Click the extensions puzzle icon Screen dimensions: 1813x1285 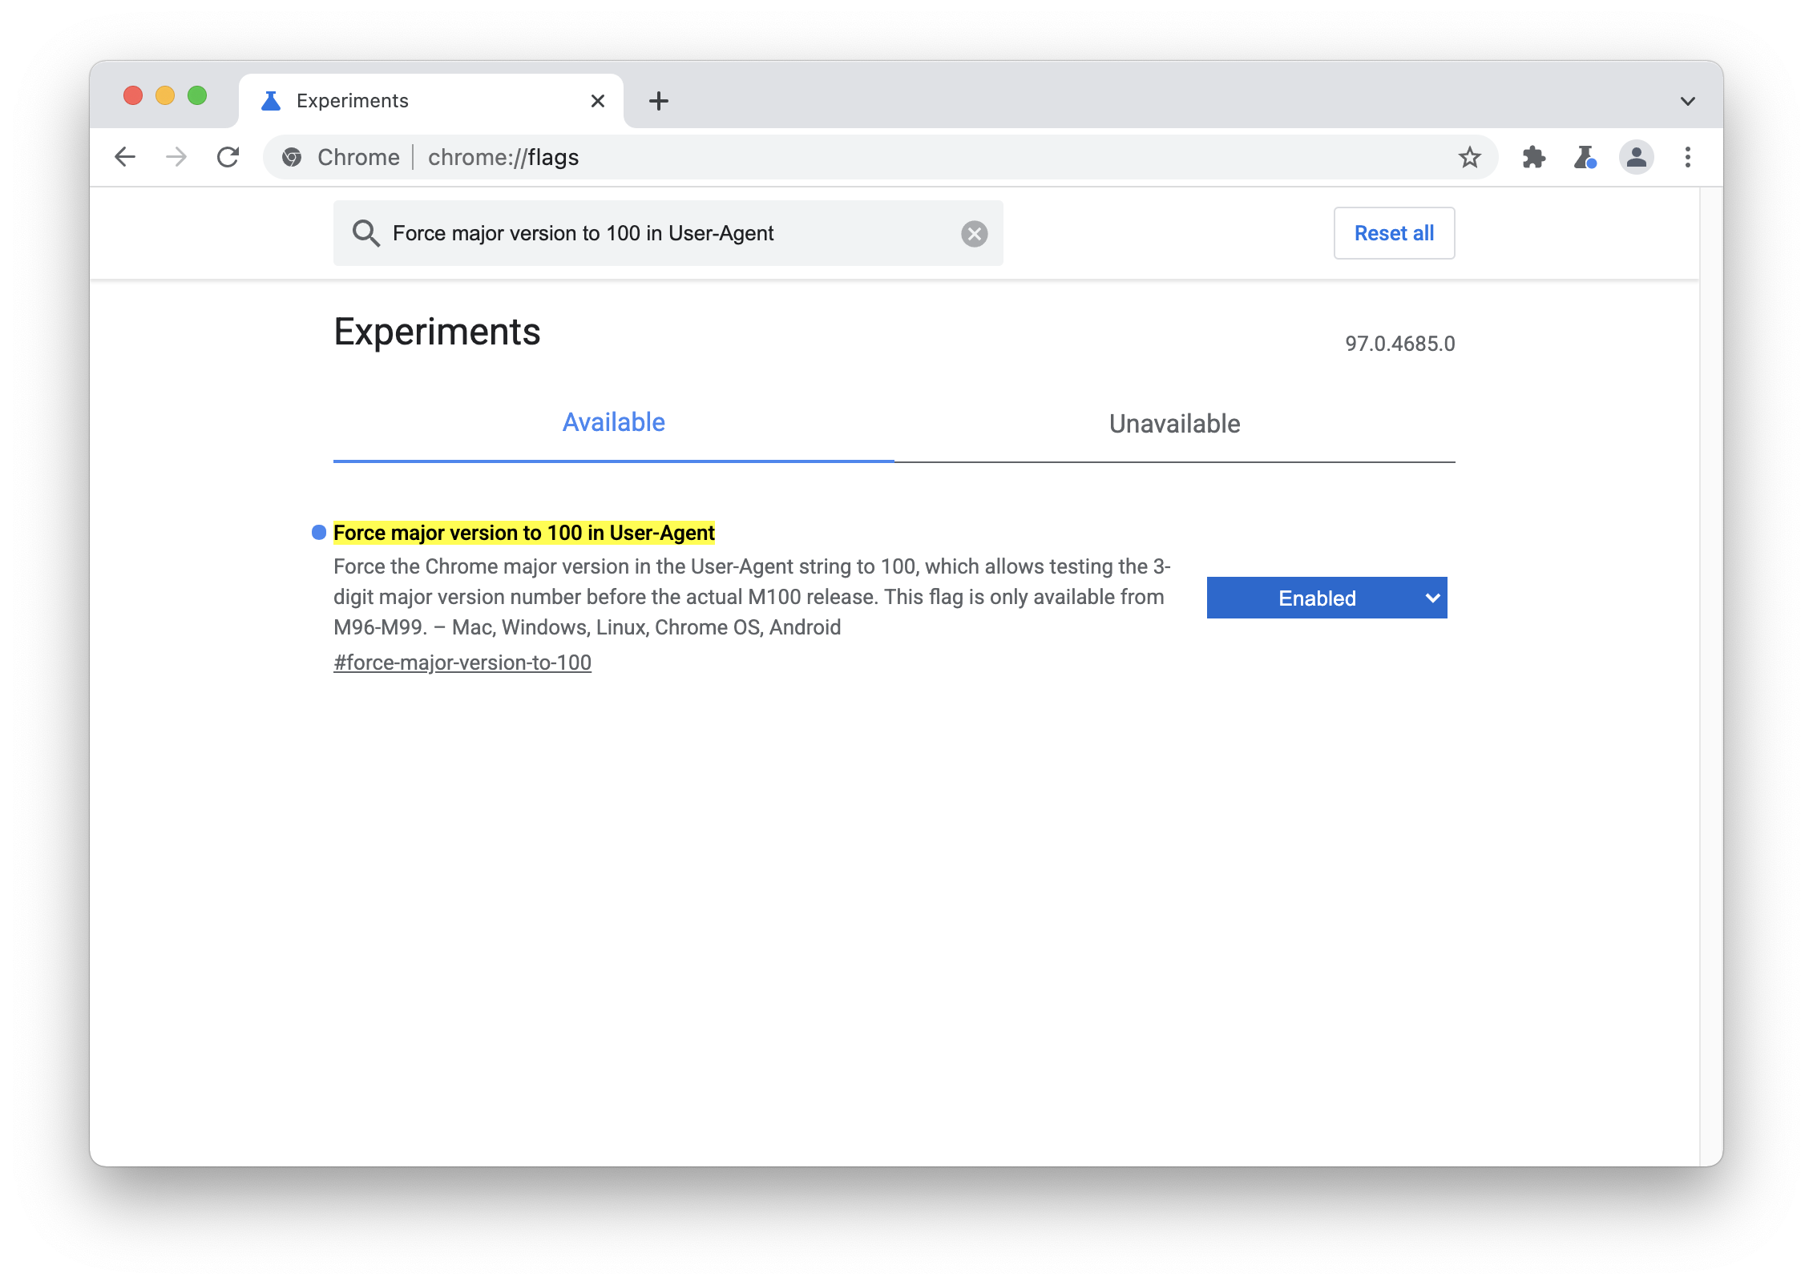1532,155
